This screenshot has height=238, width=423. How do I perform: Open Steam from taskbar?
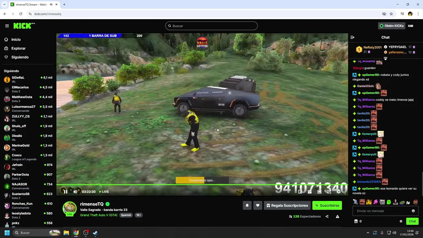(95, 233)
